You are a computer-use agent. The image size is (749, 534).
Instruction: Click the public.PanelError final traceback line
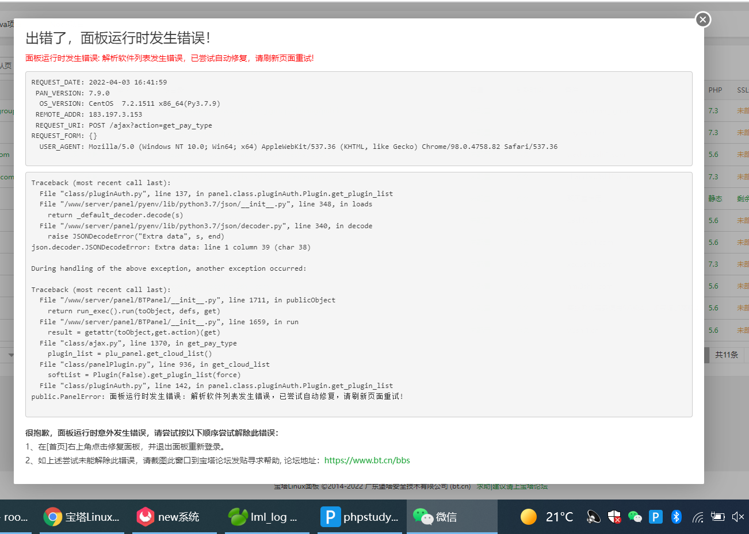(217, 396)
